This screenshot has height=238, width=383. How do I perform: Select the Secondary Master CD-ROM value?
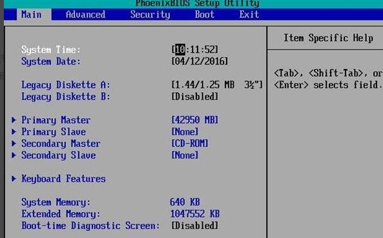click(190, 143)
